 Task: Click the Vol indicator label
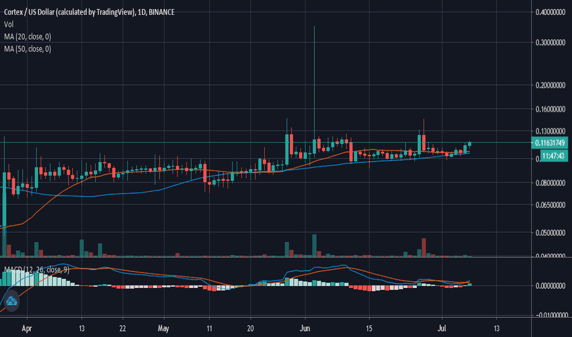[9, 25]
